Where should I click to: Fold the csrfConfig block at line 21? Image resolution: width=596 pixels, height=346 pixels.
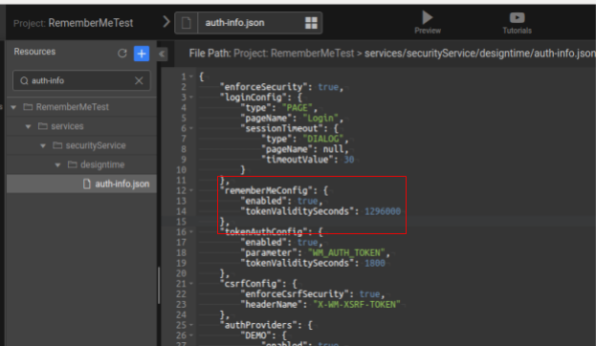pos(191,284)
